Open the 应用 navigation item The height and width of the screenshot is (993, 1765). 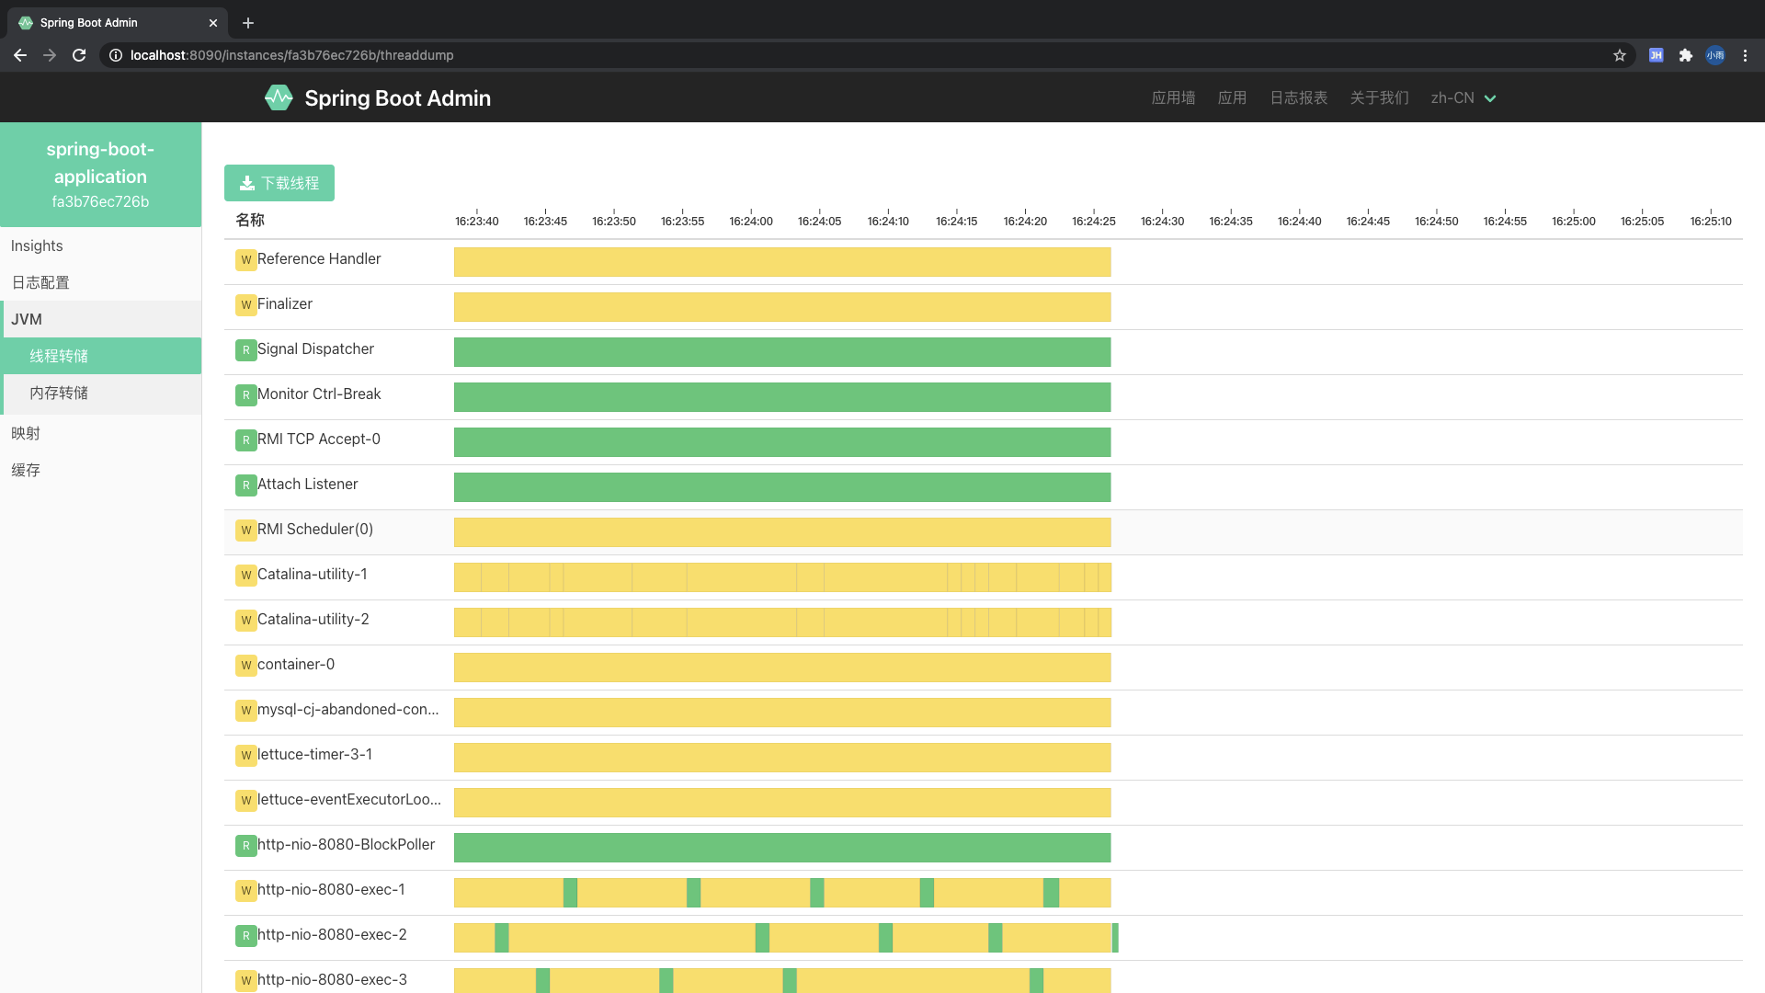1232,97
